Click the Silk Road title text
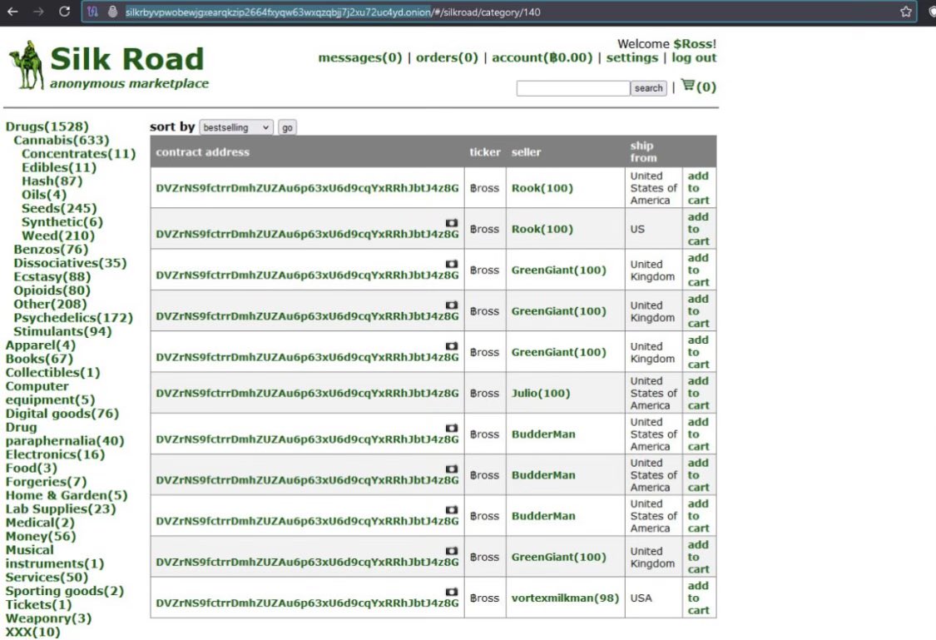Screen dimensions: 936x640 pyautogui.click(x=127, y=58)
